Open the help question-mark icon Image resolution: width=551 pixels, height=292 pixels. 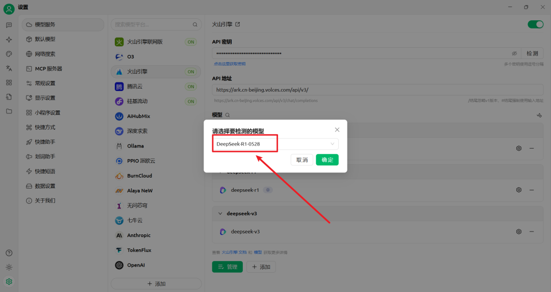(9, 253)
